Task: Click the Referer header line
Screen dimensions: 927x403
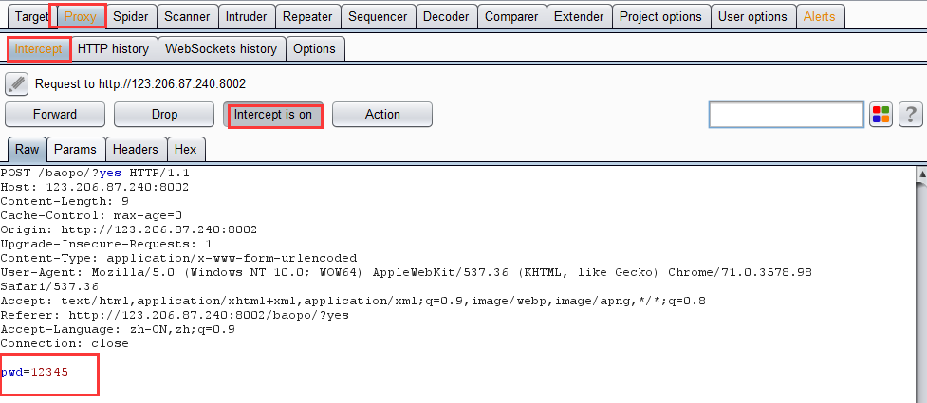Action: point(175,315)
